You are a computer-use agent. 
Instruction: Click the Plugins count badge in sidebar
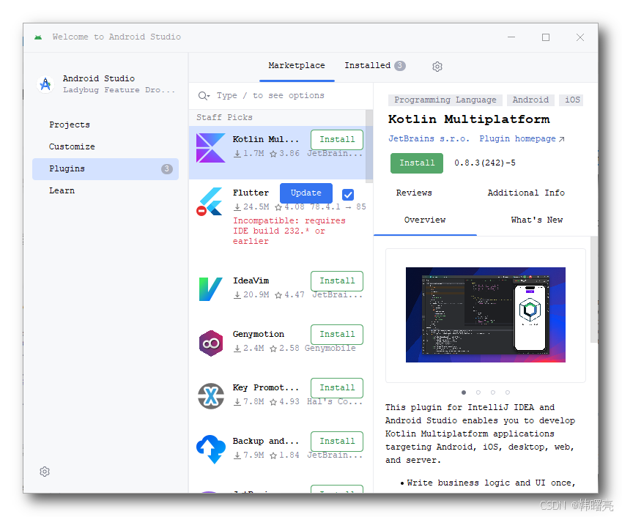click(x=166, y=169)
